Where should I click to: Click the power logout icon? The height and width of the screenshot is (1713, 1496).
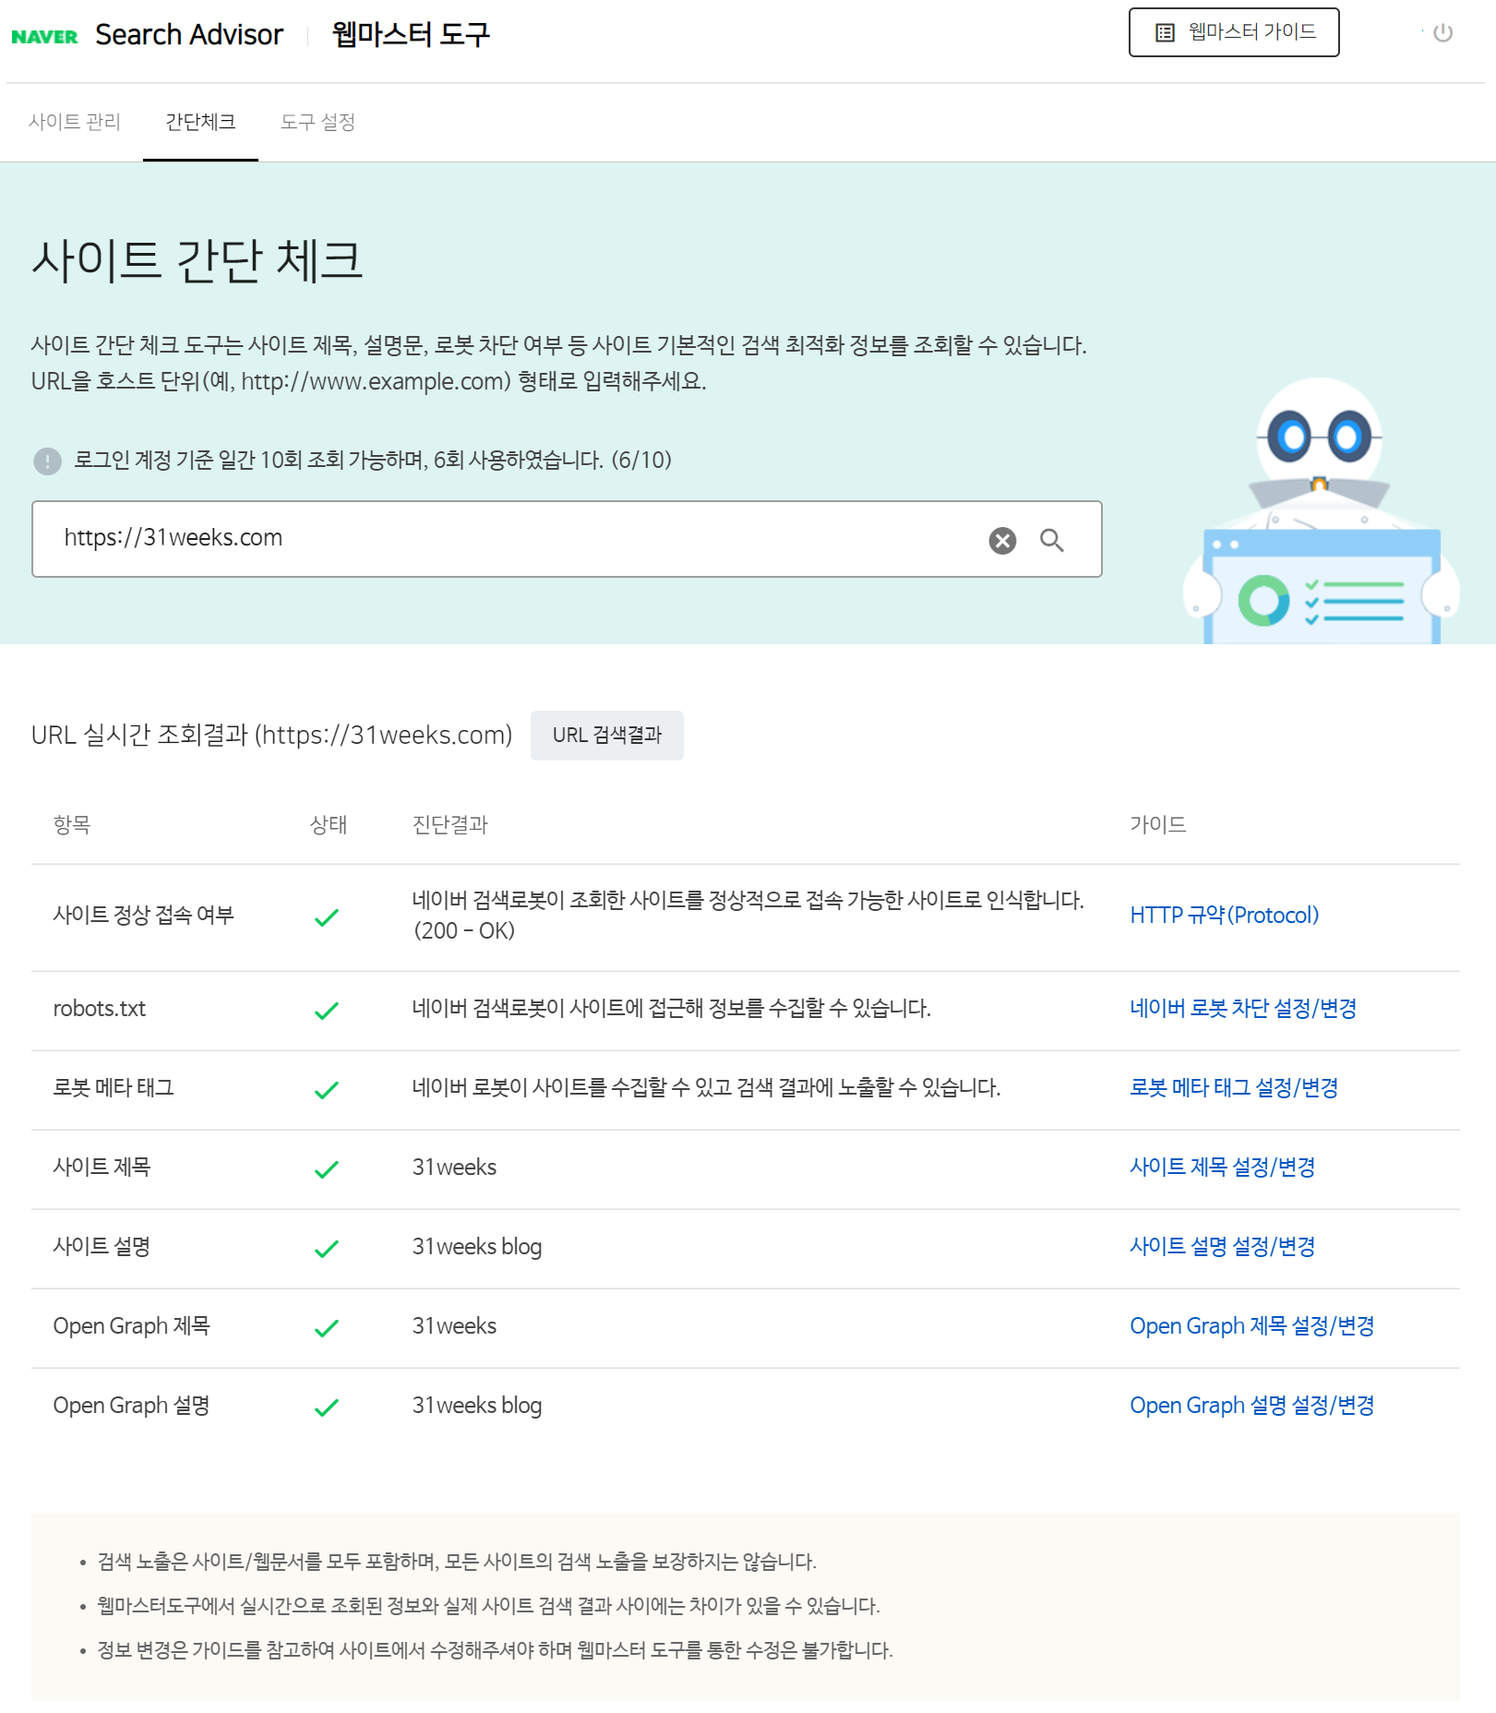point(1442,33)
